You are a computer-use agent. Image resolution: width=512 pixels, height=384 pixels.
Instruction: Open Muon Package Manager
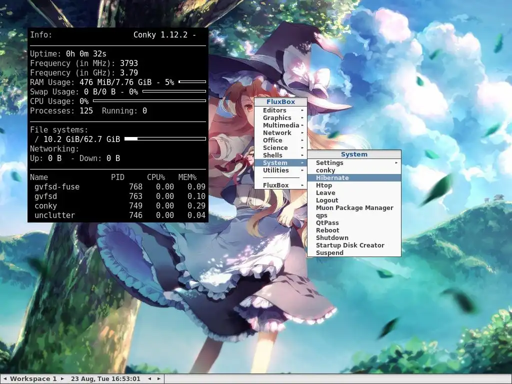(x=354, y=207)
